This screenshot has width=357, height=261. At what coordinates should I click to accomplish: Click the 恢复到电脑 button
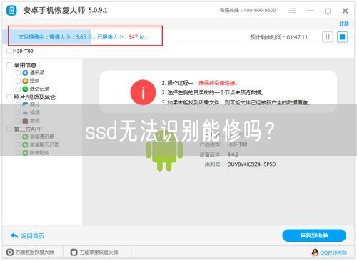314,235
